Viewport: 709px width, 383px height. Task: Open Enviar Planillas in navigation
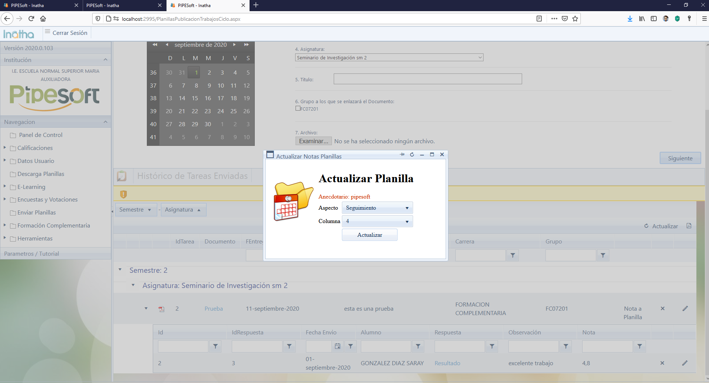pos(36,213)
